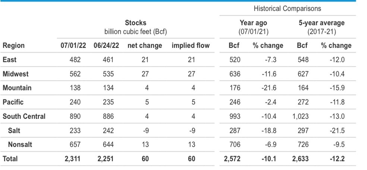Click the Mountain region row label

tap(17, 88)
